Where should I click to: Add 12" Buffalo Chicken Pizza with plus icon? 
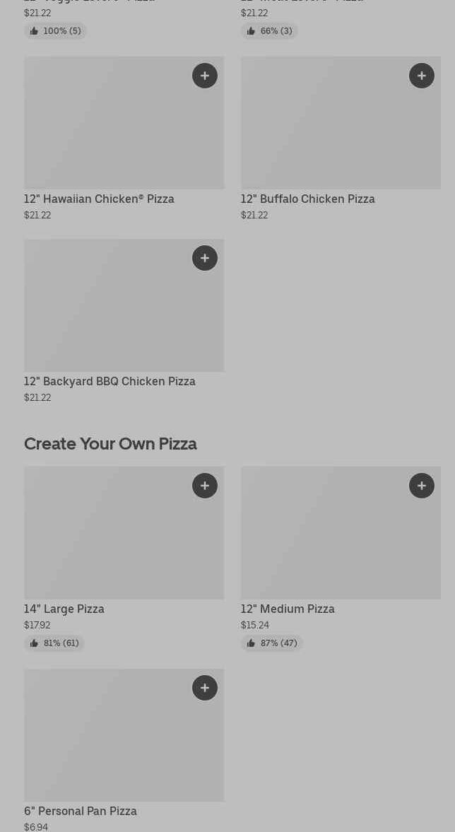pyautogui.click(x=422, y=76)
